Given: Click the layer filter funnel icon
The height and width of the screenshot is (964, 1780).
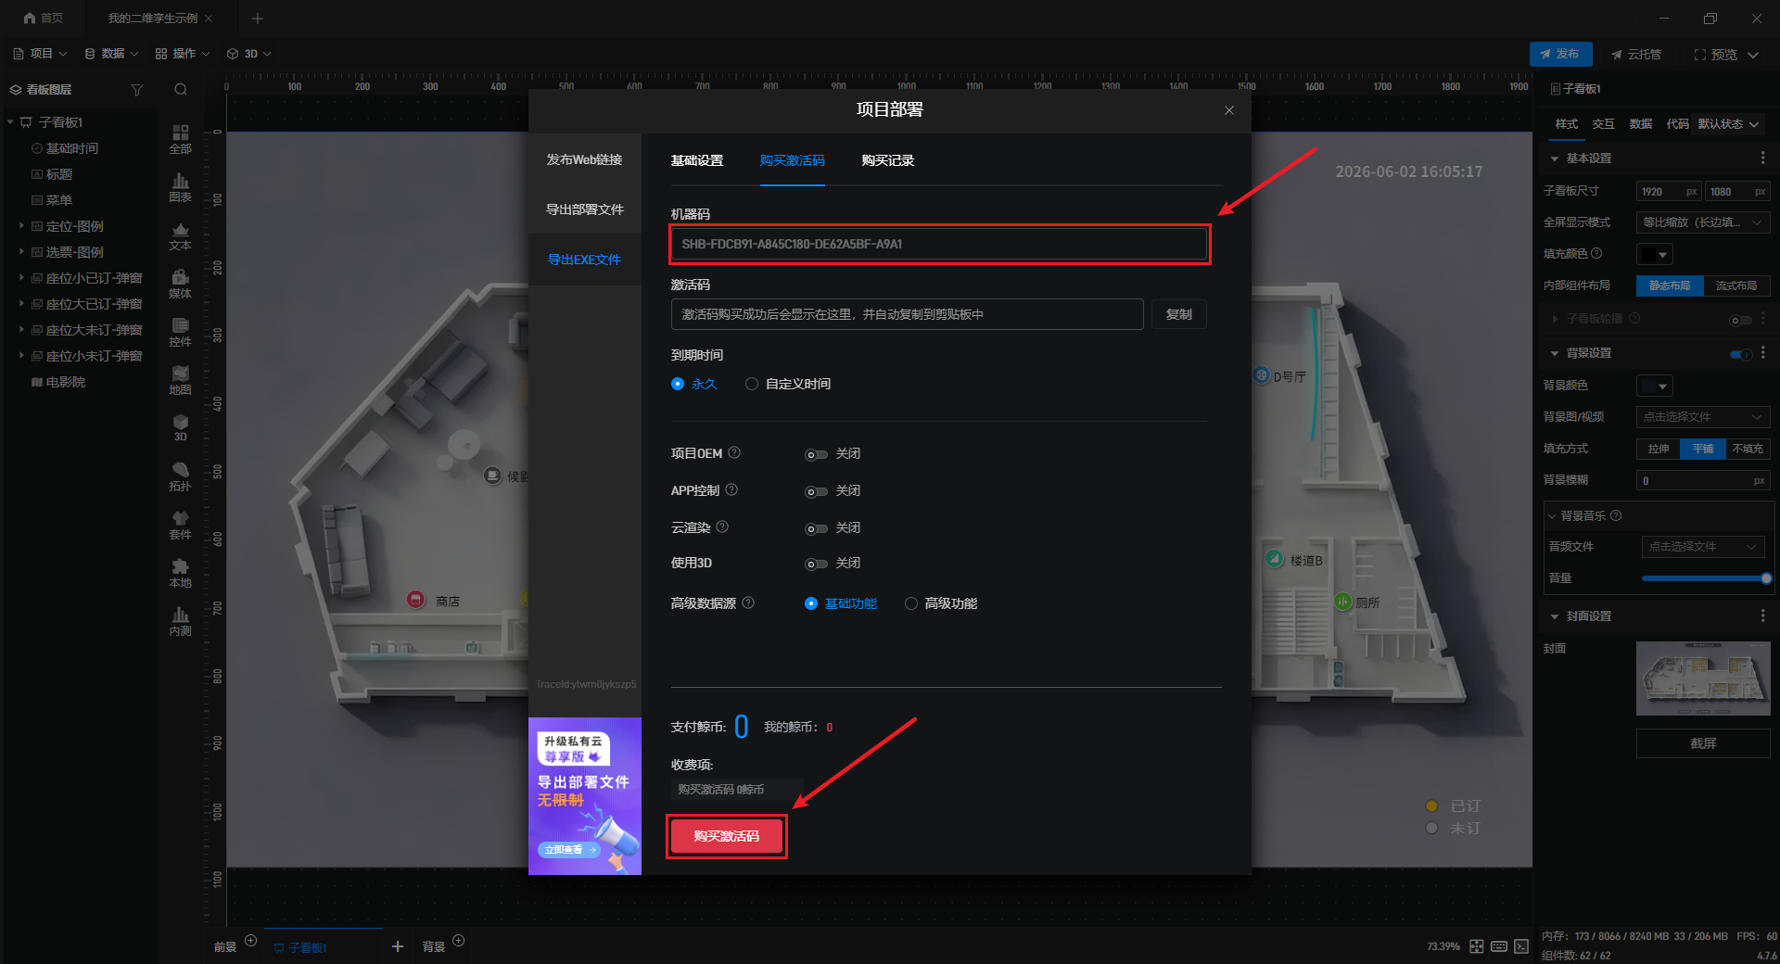Looking at the screenshot, I should [x=137, y=90].
